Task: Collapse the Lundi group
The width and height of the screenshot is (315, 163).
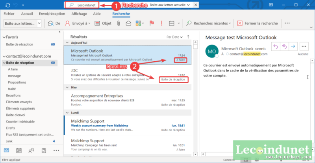Action: tap(67, 113)
